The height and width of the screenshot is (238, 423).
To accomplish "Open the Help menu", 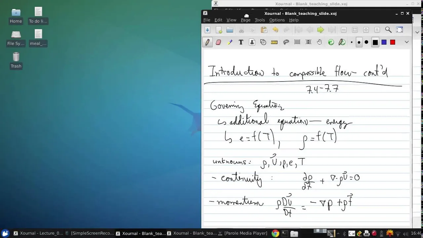I will (294, 20).
